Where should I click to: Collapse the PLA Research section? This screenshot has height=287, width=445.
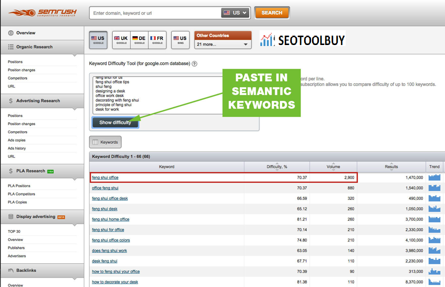tap(43, 171)
